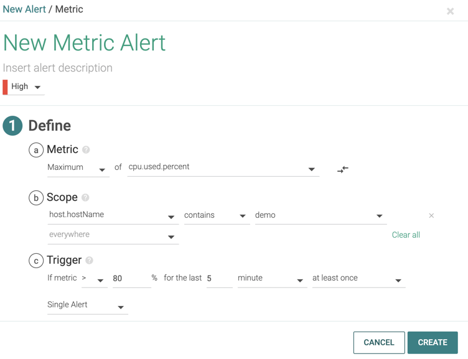Remove the host.hostName scope row
This screenshot has width=468, height=359.
[x=431, y=215]
